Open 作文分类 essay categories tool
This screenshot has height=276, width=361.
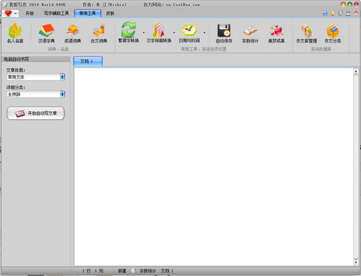(333, 33)
